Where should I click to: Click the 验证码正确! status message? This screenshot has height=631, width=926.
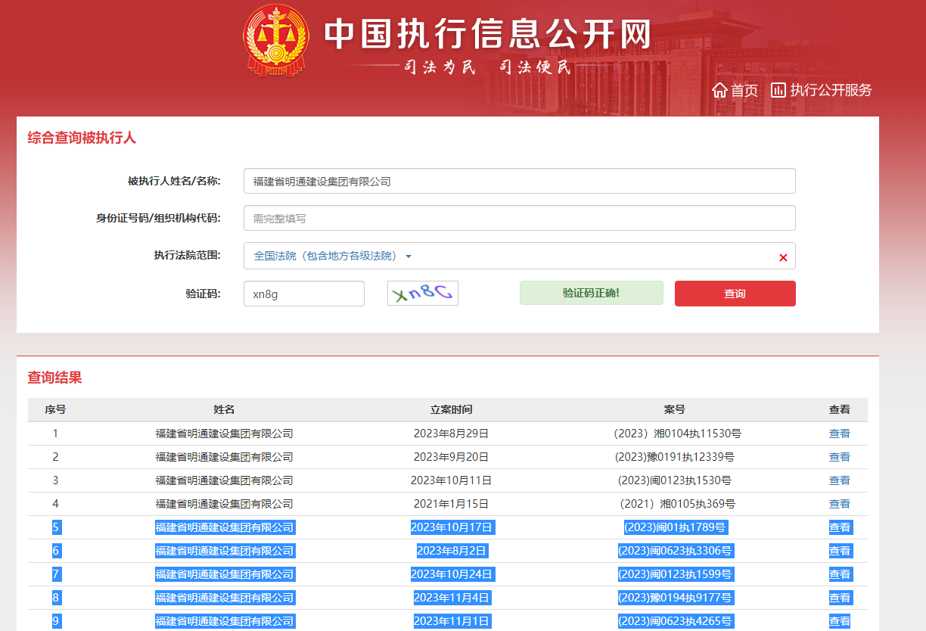click(x=591, y=293)
